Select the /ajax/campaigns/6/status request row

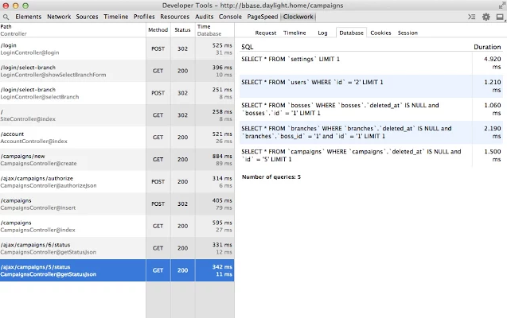coord(117,248)
